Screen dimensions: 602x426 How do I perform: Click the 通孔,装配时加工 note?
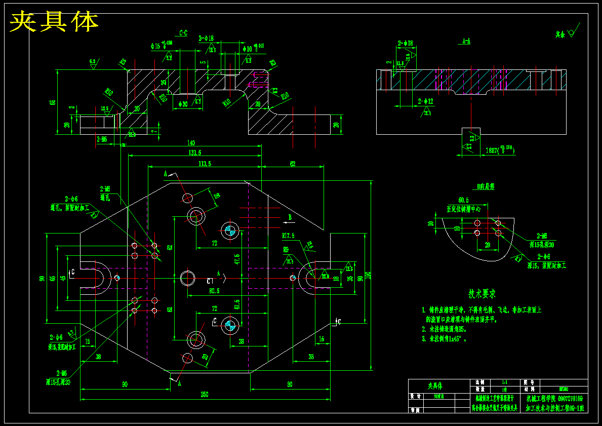pyautogui.click(x=69, y=208)
